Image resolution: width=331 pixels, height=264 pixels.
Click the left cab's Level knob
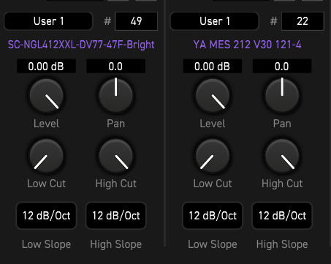point(46,96)
